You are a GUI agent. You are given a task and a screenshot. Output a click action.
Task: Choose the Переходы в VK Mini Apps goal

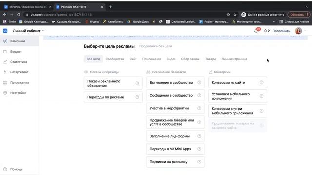click(x=175, y=149)
